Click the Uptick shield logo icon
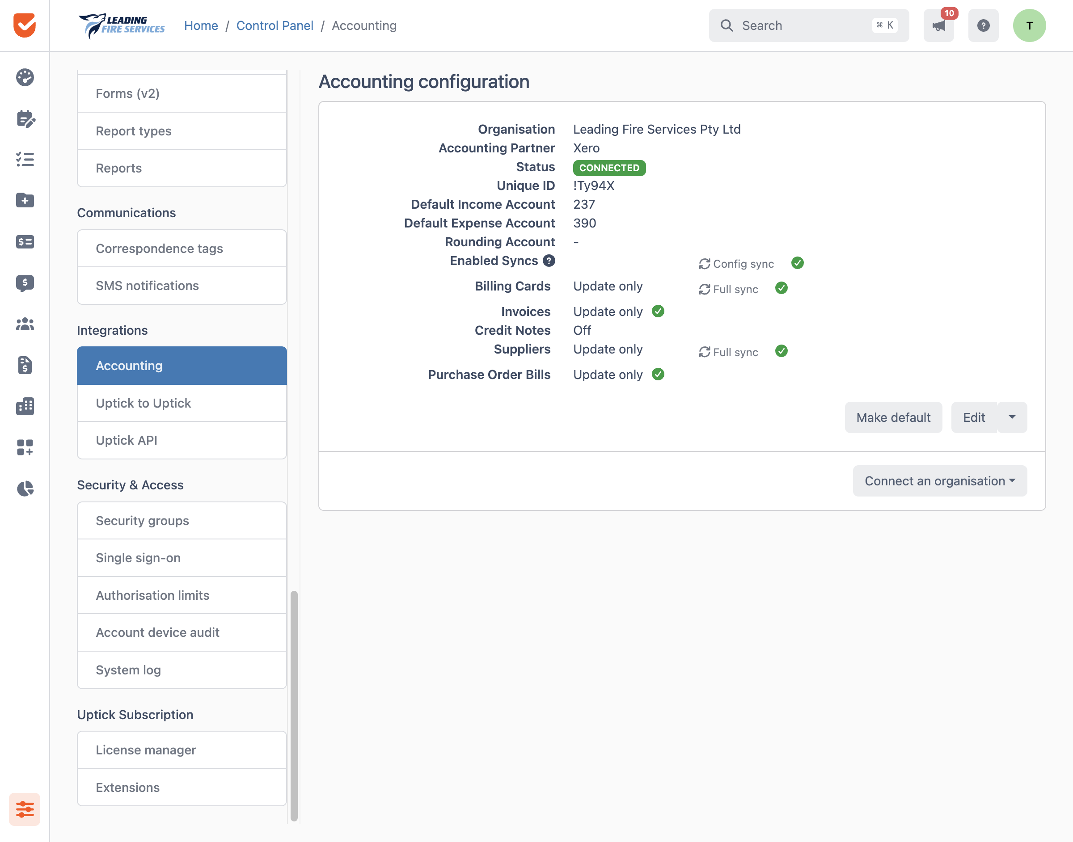This screenshot has width=1073, height=842. [x=25, y=25]
